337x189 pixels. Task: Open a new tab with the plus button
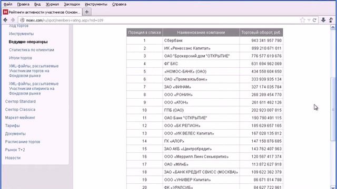[87, 12]
